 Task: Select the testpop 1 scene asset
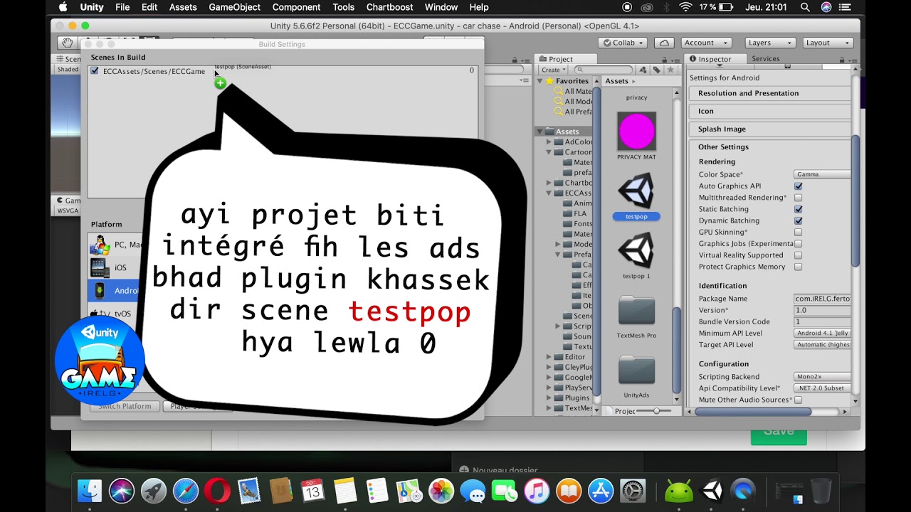coord(636,251)
